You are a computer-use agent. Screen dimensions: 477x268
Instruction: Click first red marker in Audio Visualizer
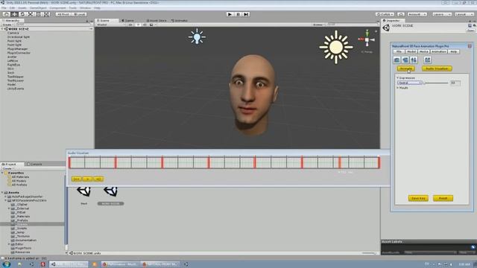[x=69, y=162]
